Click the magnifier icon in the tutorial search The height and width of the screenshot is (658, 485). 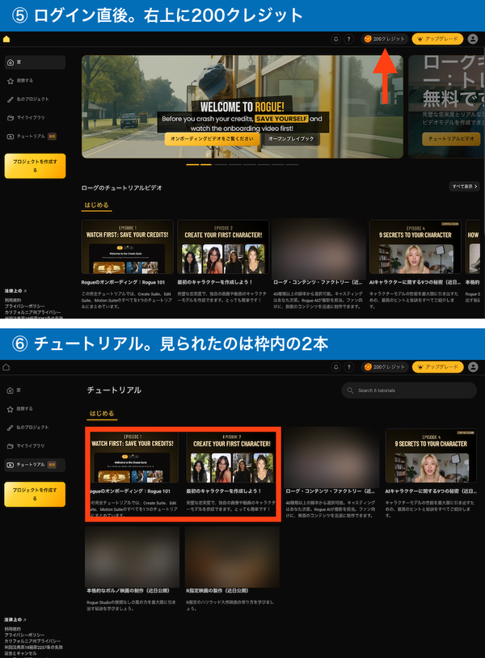(350, 390)
